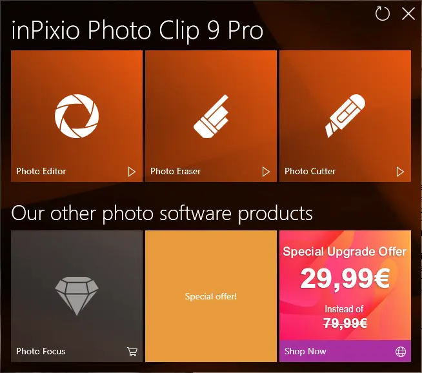Click the circular refresh arrow icon
422x373 pixels.
point(383,14)
